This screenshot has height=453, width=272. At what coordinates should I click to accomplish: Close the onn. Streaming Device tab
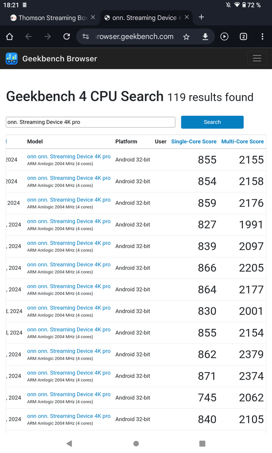(187, 18)
